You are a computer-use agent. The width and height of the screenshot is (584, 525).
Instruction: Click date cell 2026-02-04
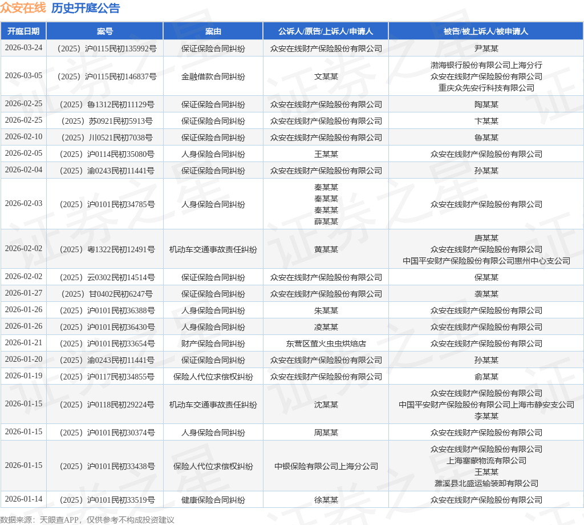tap(23, 170)
